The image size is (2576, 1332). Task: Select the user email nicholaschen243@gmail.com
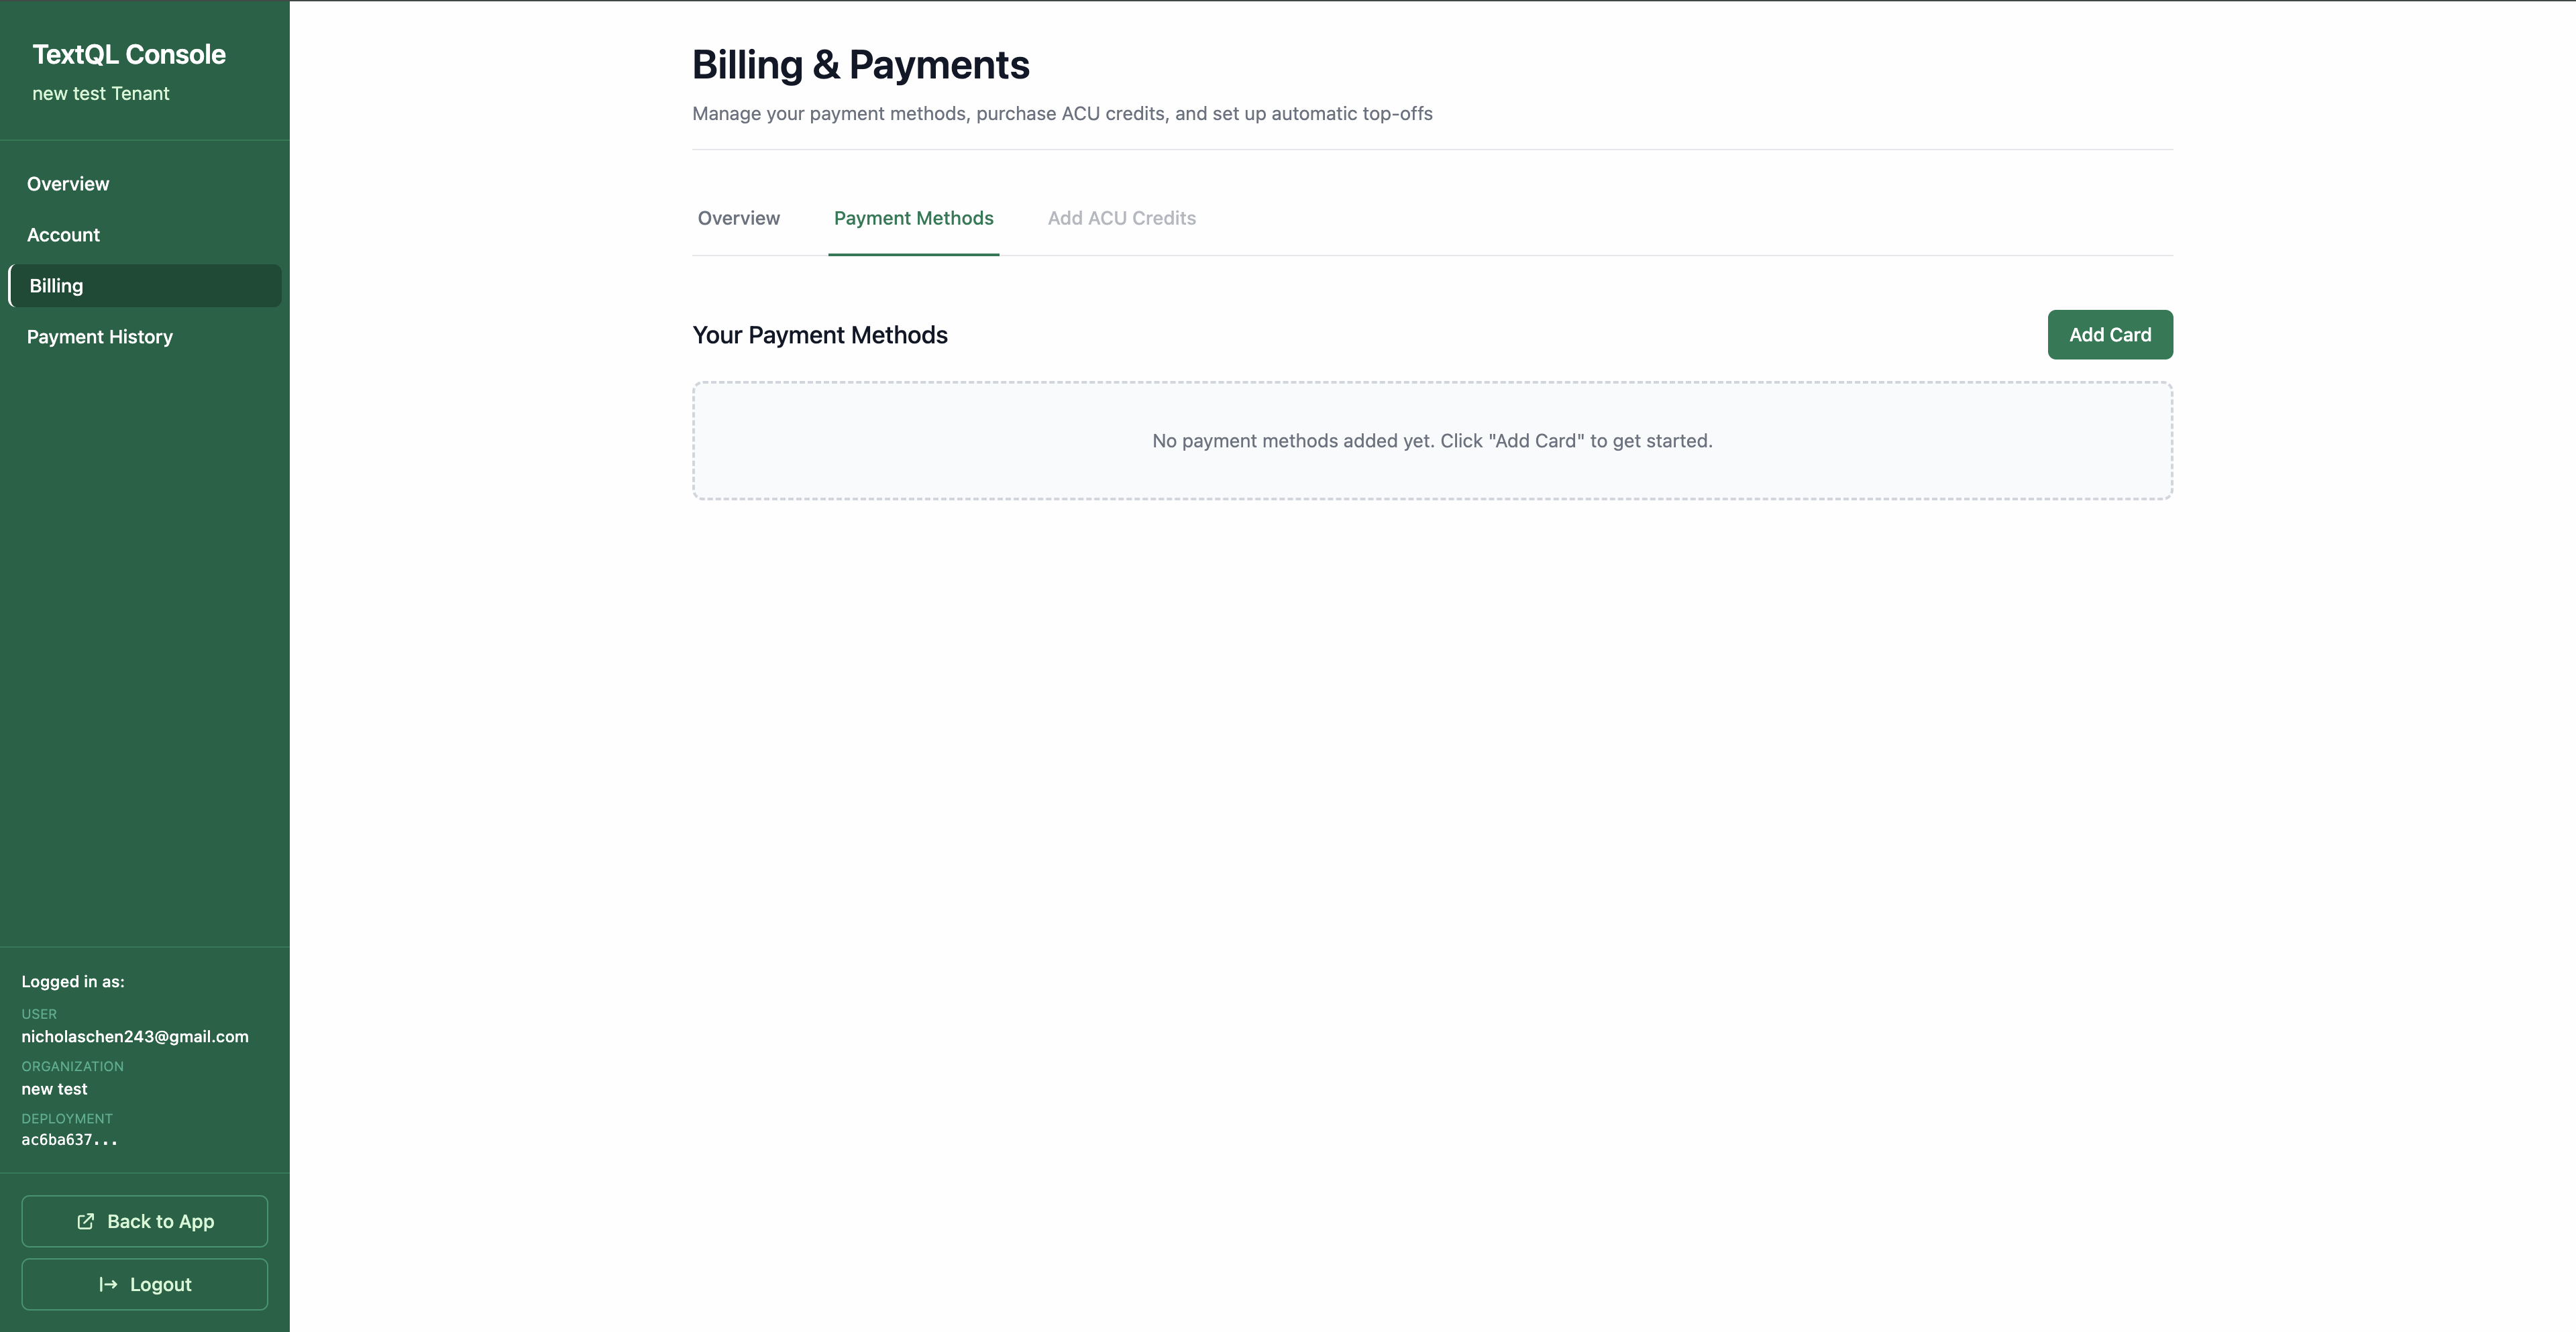(x=135, y=1036)
